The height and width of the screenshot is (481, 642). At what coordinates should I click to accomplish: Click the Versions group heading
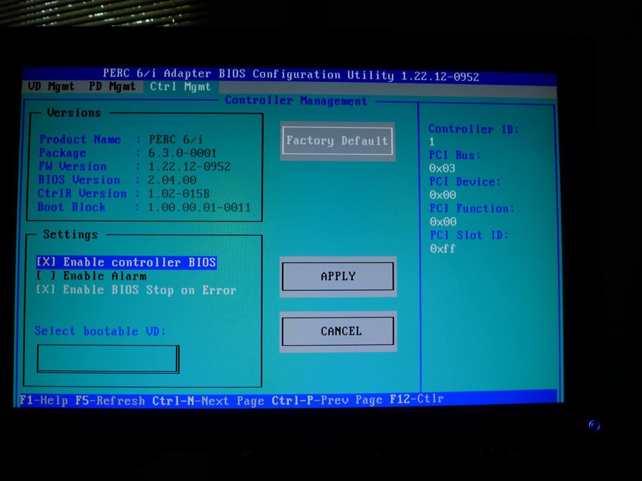tap(74, 113)
